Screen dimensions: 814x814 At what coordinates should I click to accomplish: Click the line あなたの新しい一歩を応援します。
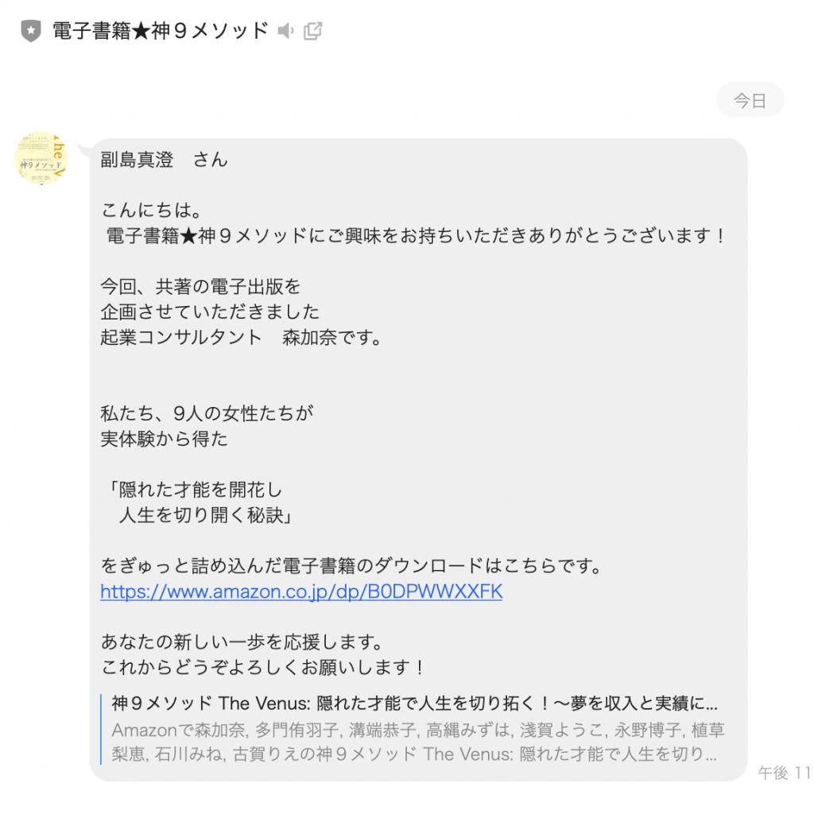coord(243,642)
